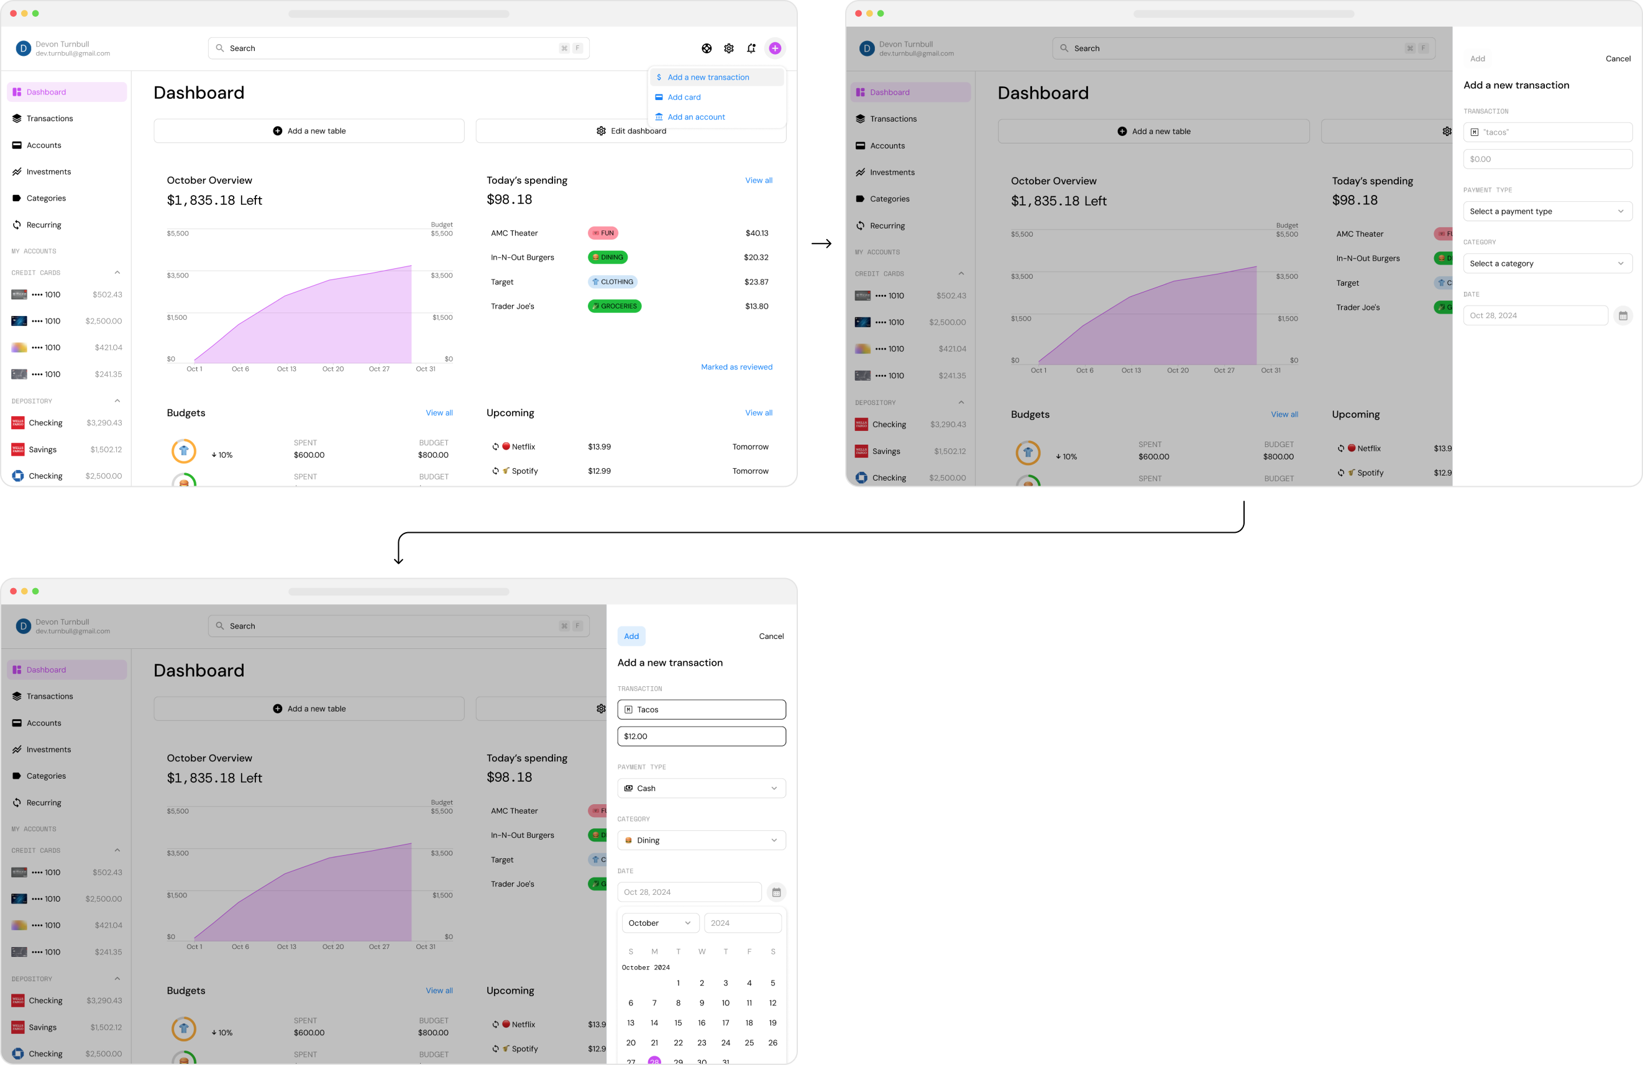
Task: Click Edit dashboard in add-menu window
Action: click(x=631, y=131)
